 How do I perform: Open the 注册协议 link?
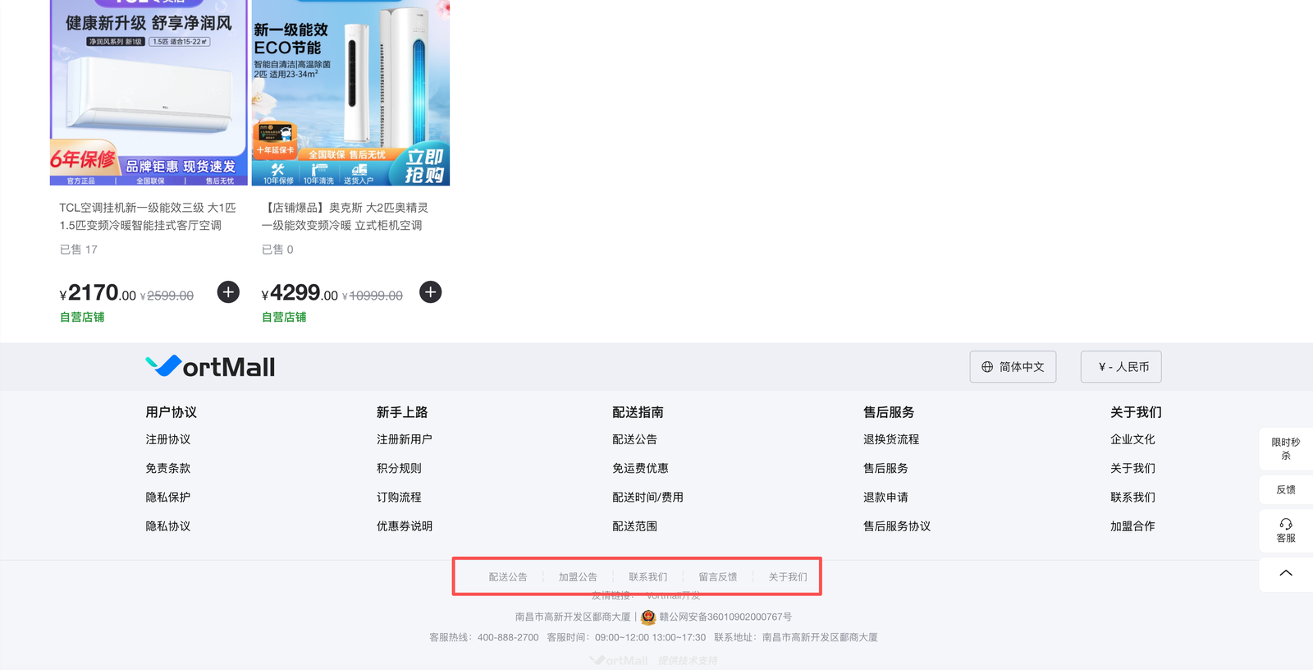168,439
